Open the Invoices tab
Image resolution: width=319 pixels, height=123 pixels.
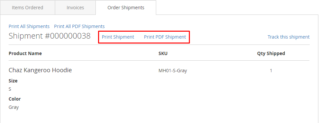[75, 8]
